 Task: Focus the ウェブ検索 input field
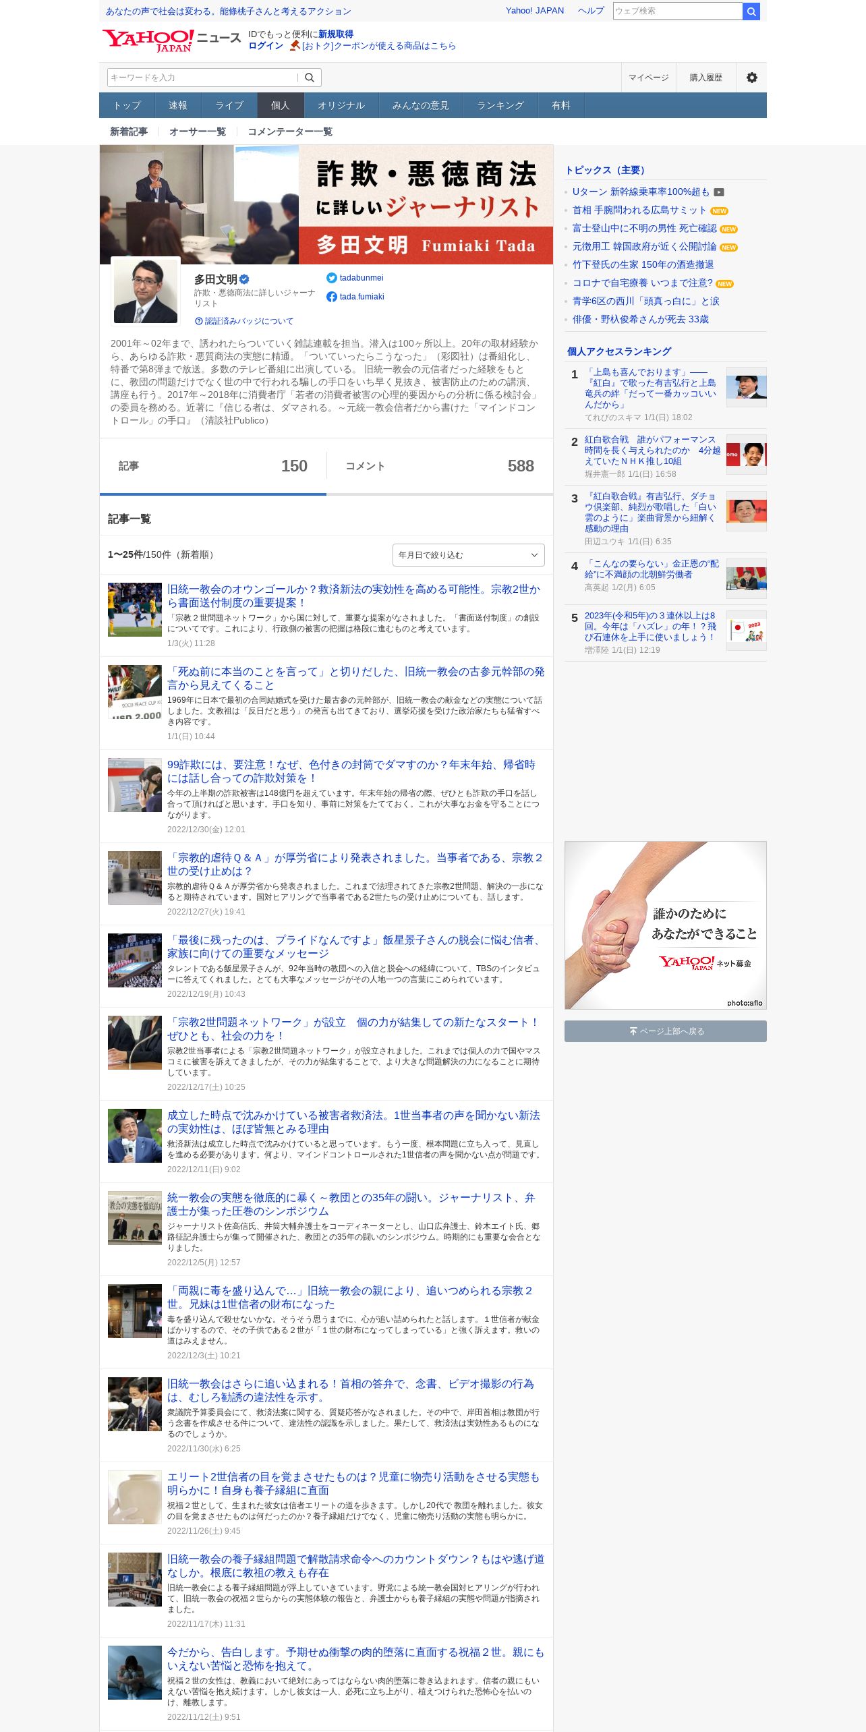[678, 11]
